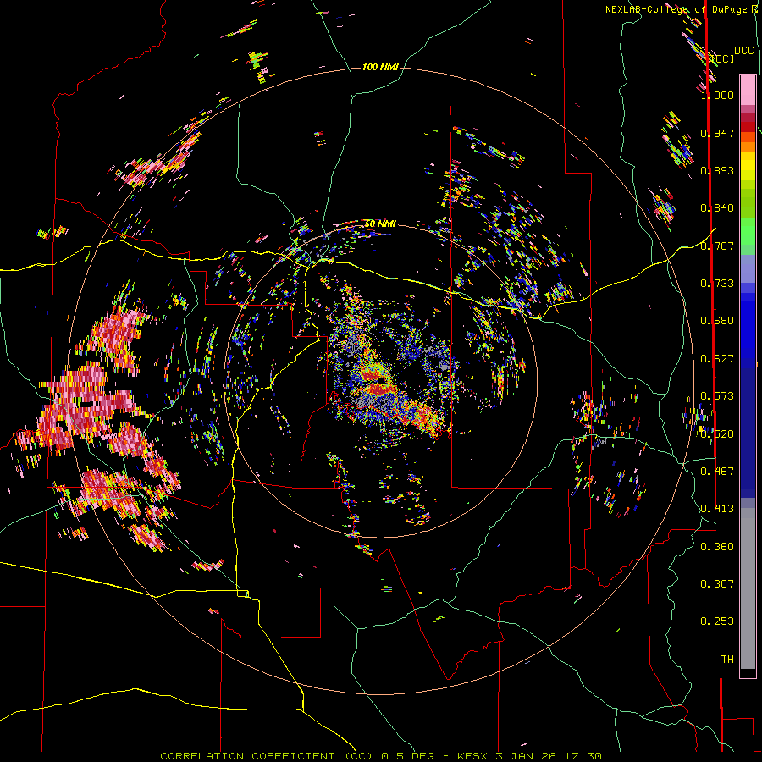Click the 0.680 legend value
762x762 pixels.
[717, 321]
